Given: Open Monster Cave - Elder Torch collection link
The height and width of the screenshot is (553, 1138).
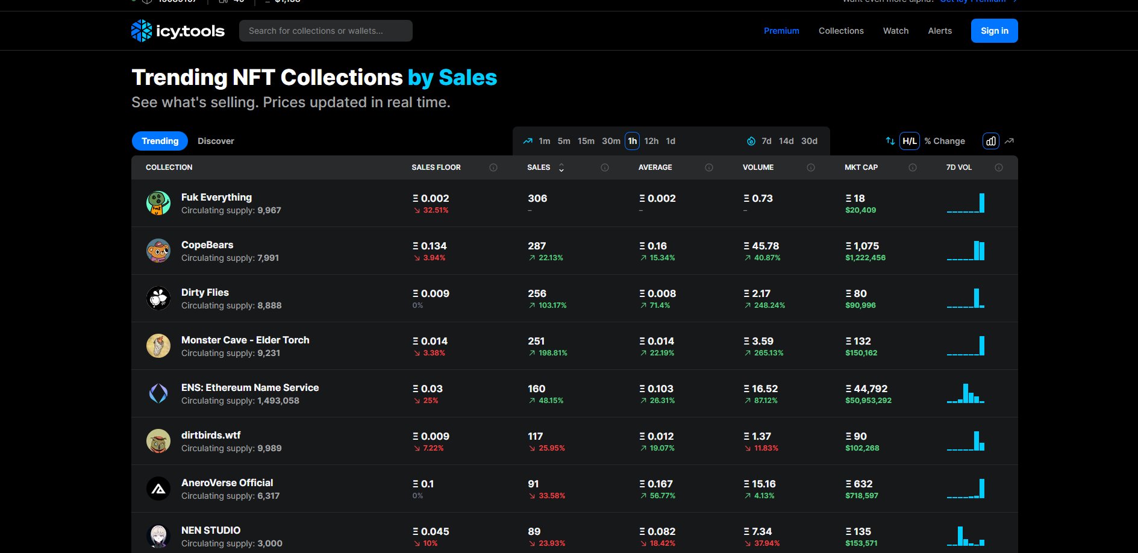Looking at the screenshot, I should pos(245,340).
